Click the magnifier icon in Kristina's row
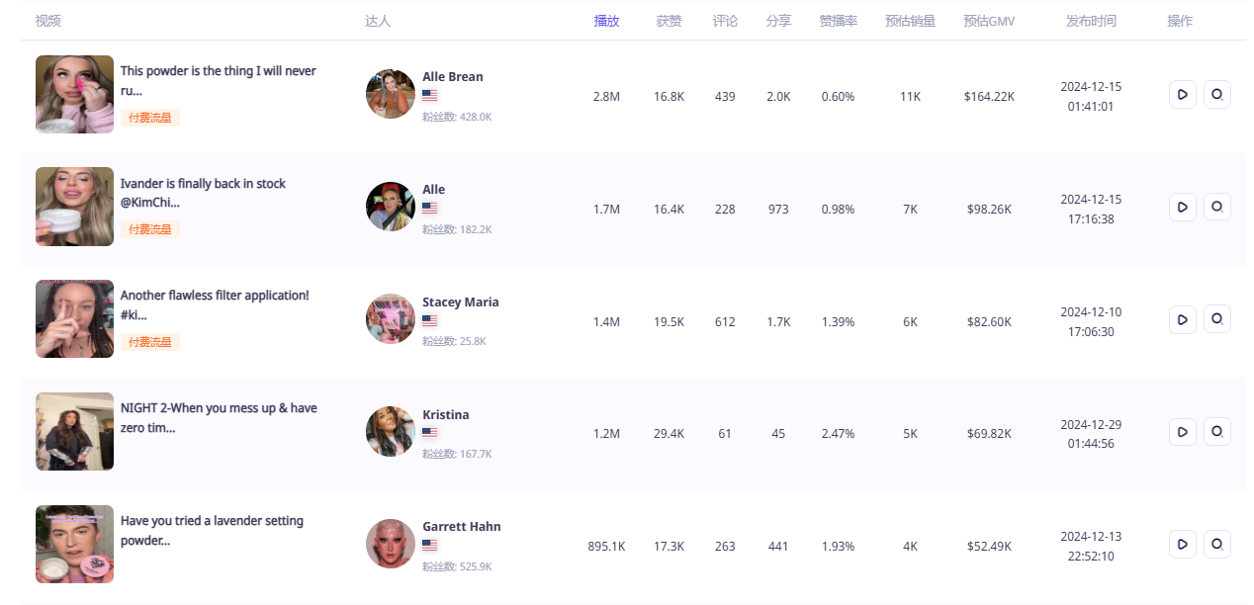1254x605 pixels. click(1216, 432)
